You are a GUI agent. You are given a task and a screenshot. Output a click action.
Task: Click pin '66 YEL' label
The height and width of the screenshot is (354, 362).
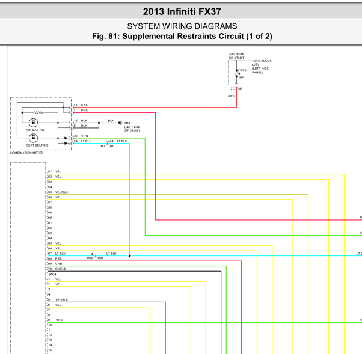tap(55, 248)
